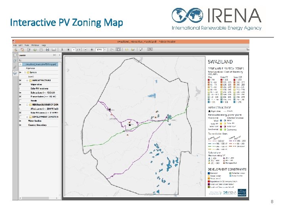
Task: Click the green circular toolbar icon
Action: click(x=35, y=49)
